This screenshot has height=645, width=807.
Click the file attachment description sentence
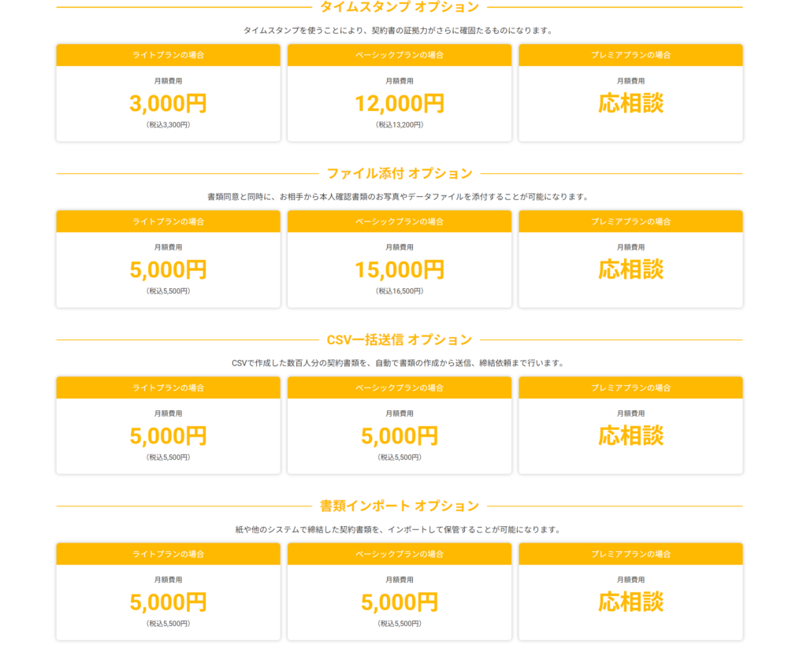click(x=399, y=197)
